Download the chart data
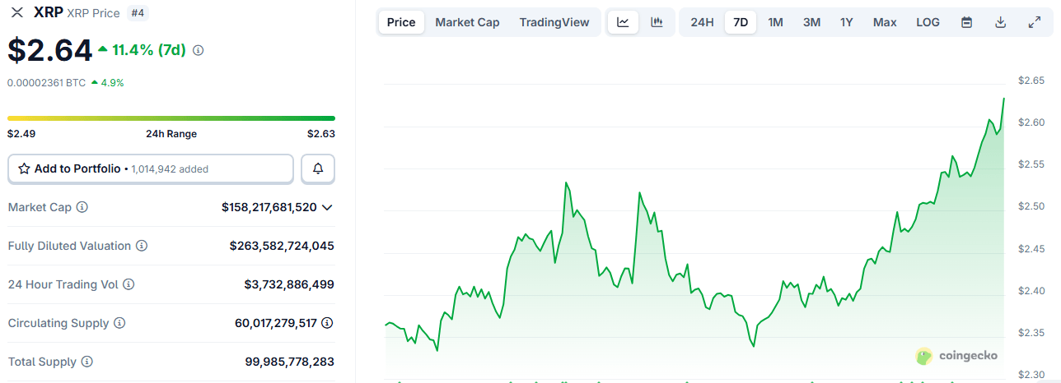Image resolution: width=1061 pixels, height=383 pixels. coord(1001,22)
